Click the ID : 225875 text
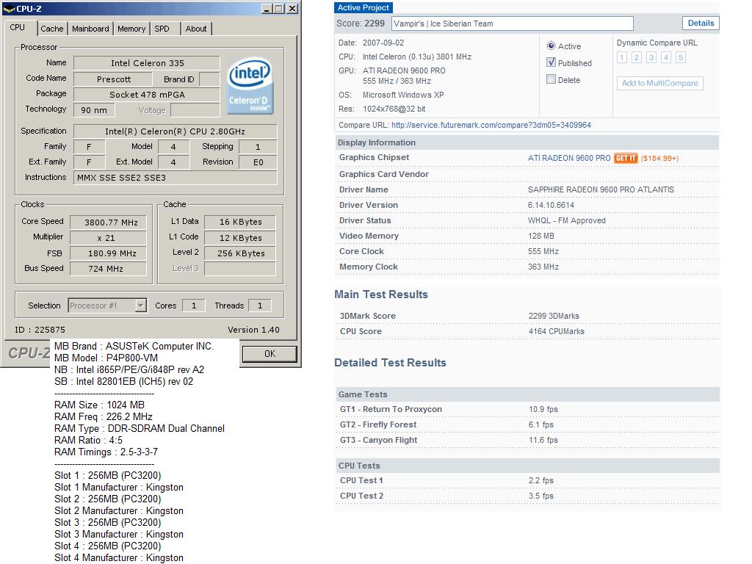The width and height of the screenshot is (752, 564). click(x=40, y=330)
